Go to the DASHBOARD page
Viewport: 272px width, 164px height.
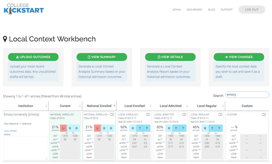(x=194, y=10)
